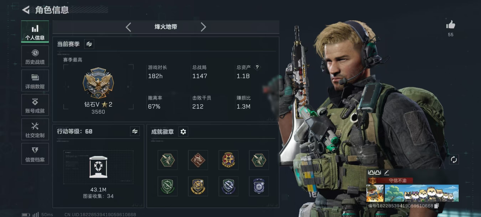Open the 历史战绩 sidebar tab
Image resolution: width=481 pixels, height=217 pixels.
click(35, 57)
